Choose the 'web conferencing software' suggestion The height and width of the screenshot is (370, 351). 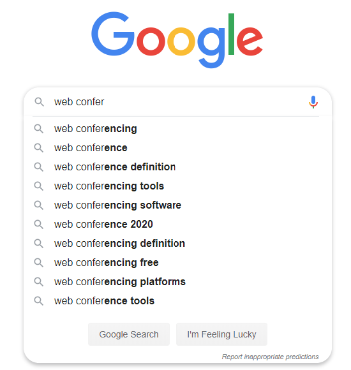[177, 205]
